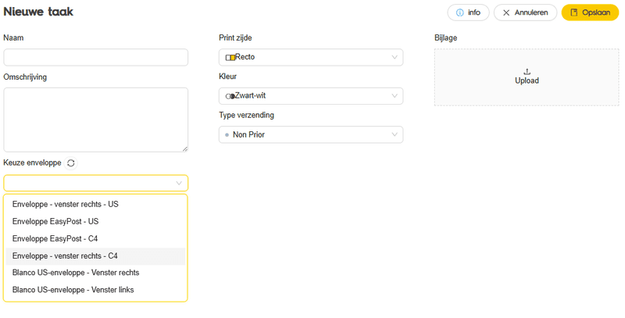Select Enveloppe - venster rechts - C4
The height and width of the screenshot is (318, 625).
click(95, 255)
